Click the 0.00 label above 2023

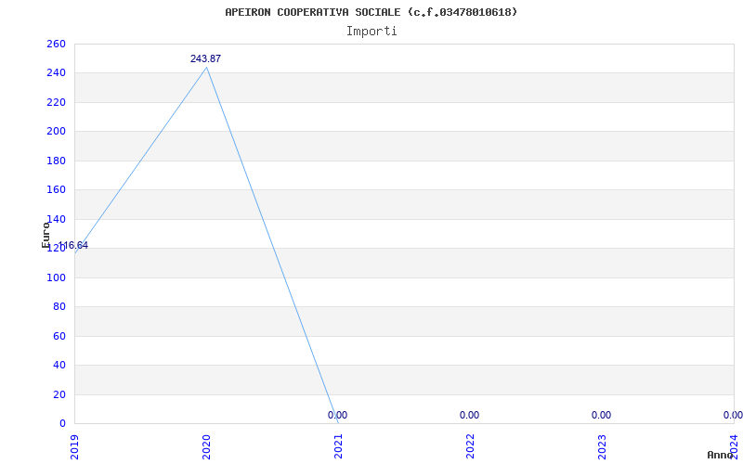click(x=601, y=415)
